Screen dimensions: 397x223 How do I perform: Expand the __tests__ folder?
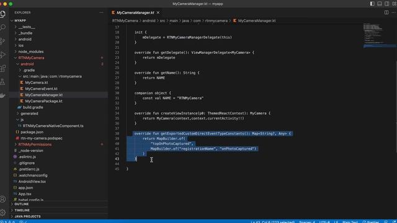point(16,27)
